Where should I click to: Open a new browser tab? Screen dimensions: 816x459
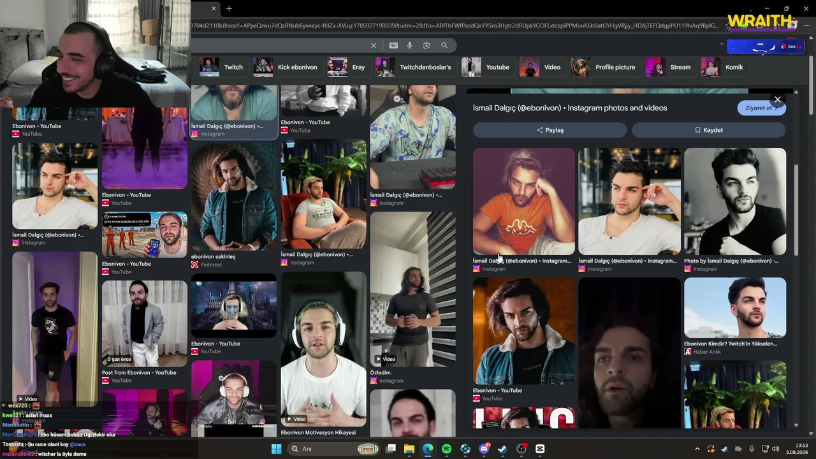229,8
